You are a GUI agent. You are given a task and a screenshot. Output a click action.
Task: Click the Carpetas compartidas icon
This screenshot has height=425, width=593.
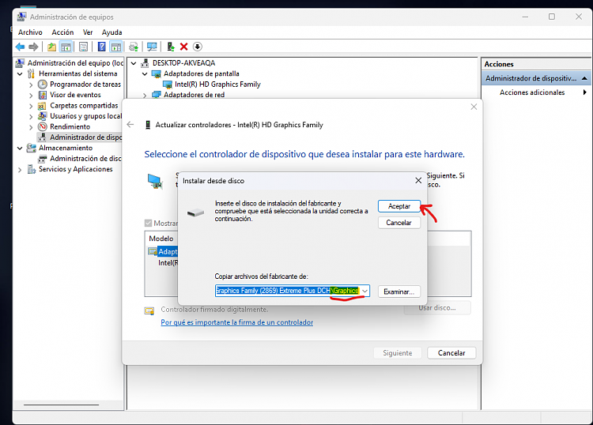coord(43,106)
